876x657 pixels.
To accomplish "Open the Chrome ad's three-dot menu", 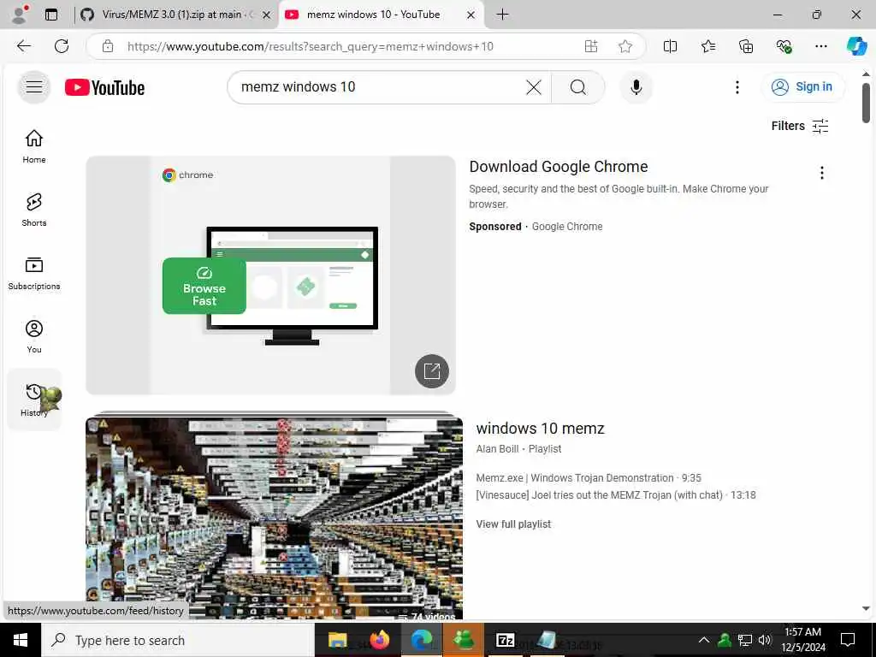I will click(821, 173).
